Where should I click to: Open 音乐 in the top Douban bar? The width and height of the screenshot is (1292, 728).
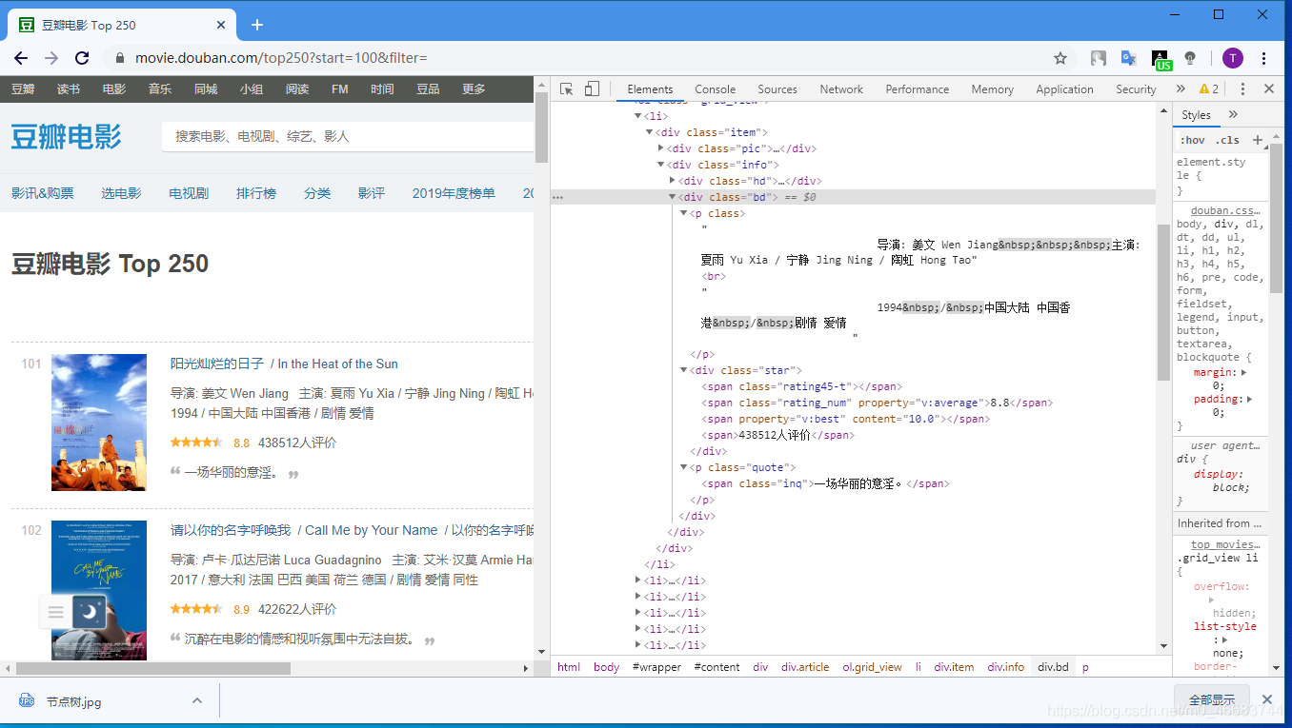click(x=160, y=89)
